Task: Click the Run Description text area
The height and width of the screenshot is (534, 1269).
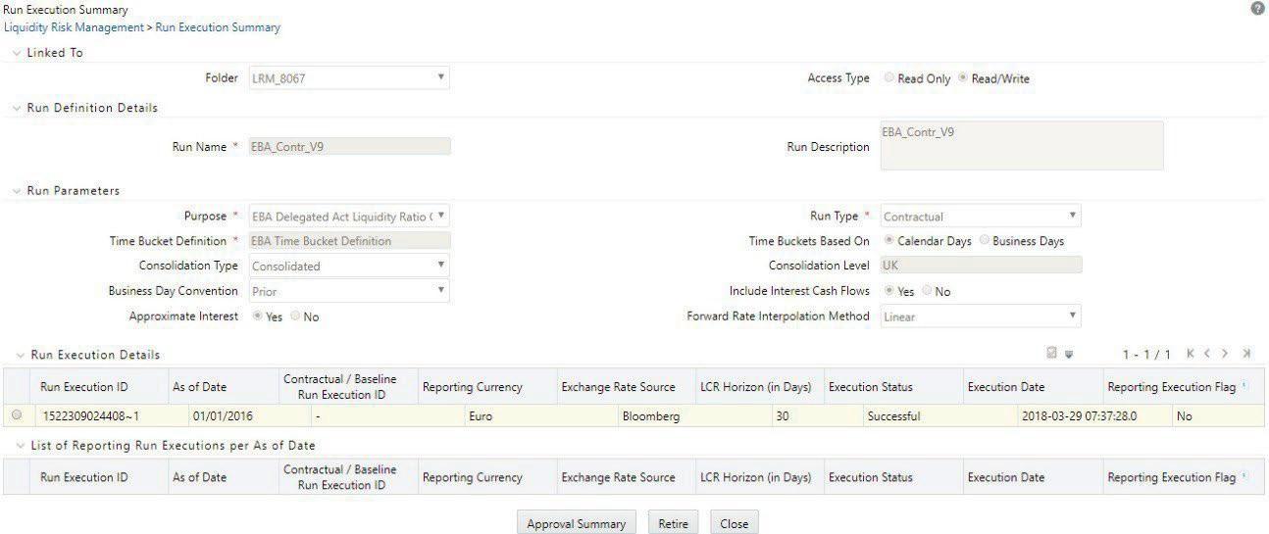Action: coord(1021,146)
